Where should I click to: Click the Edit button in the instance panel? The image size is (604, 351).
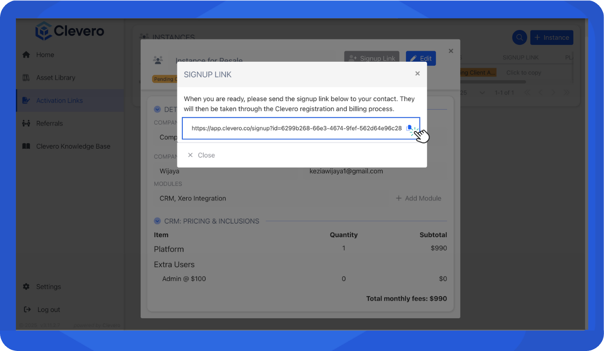coord(421,58)
